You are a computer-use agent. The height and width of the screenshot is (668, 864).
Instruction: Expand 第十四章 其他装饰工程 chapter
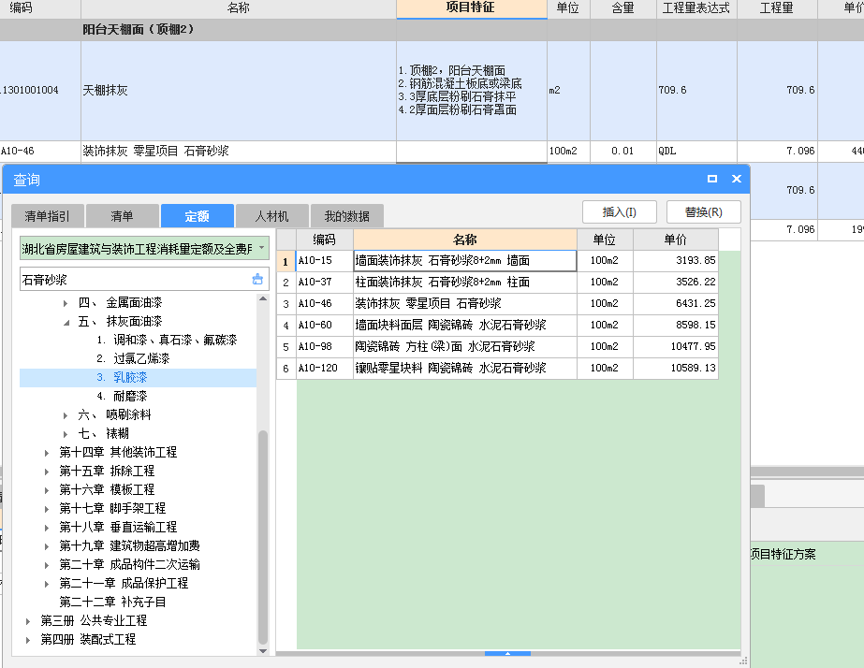(47, 453)
